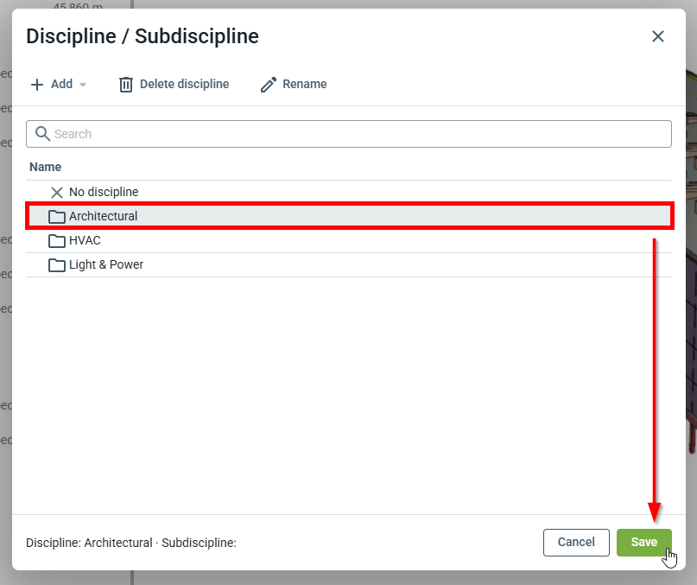Select the Architectural discipline name
Screen dimensions: 697x585
pyautogui.click(x=103, y=216)
